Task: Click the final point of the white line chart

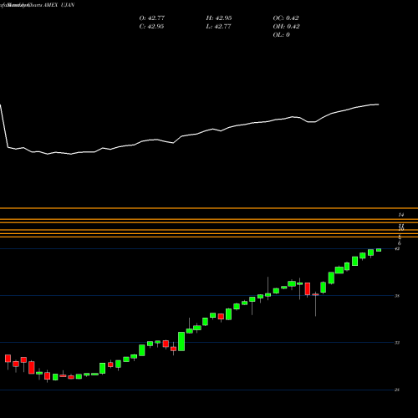Action: pyautogui.click(x=379, y=104)
